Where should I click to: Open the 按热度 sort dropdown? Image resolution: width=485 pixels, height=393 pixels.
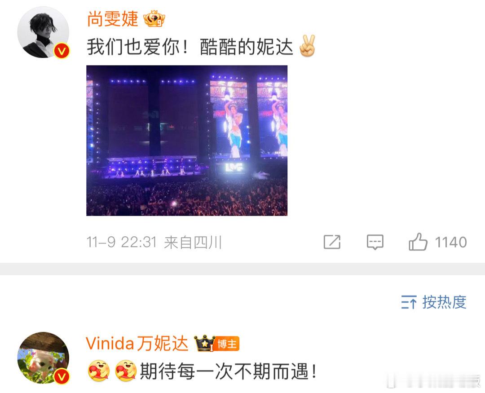(x=434, y=302)
